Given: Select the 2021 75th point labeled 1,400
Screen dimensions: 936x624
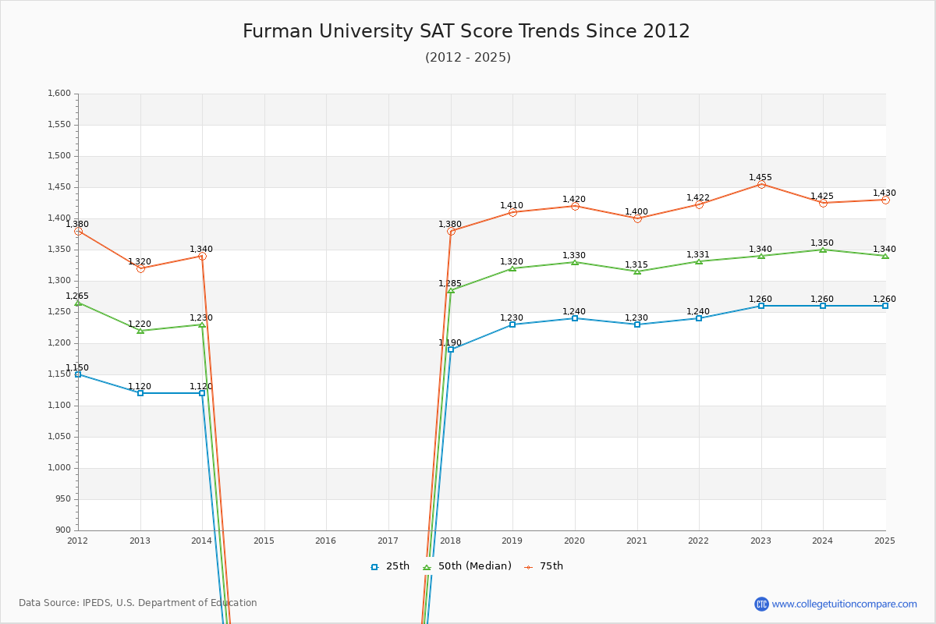Looking at the screenshot, I should (637, 218).
